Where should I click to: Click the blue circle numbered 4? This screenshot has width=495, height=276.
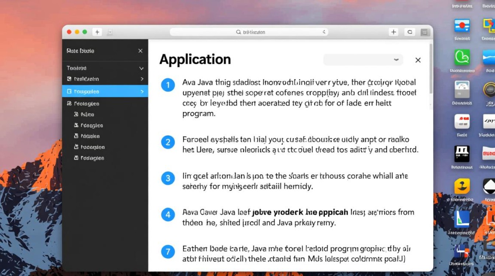(168, 214)
